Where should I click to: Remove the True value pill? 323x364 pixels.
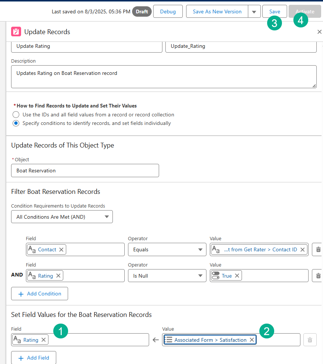pyautogui.click(x=237, y=276)
